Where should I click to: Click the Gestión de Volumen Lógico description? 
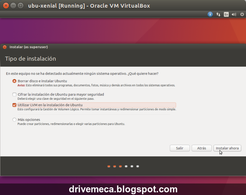(96, 109)
